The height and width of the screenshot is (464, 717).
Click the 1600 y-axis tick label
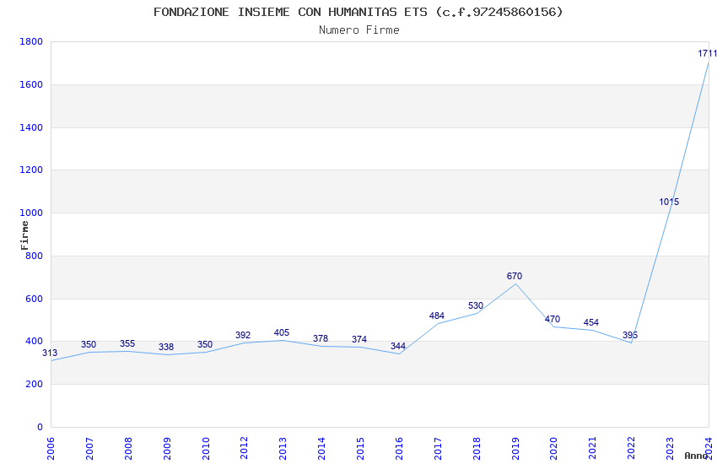pos(31,84)
